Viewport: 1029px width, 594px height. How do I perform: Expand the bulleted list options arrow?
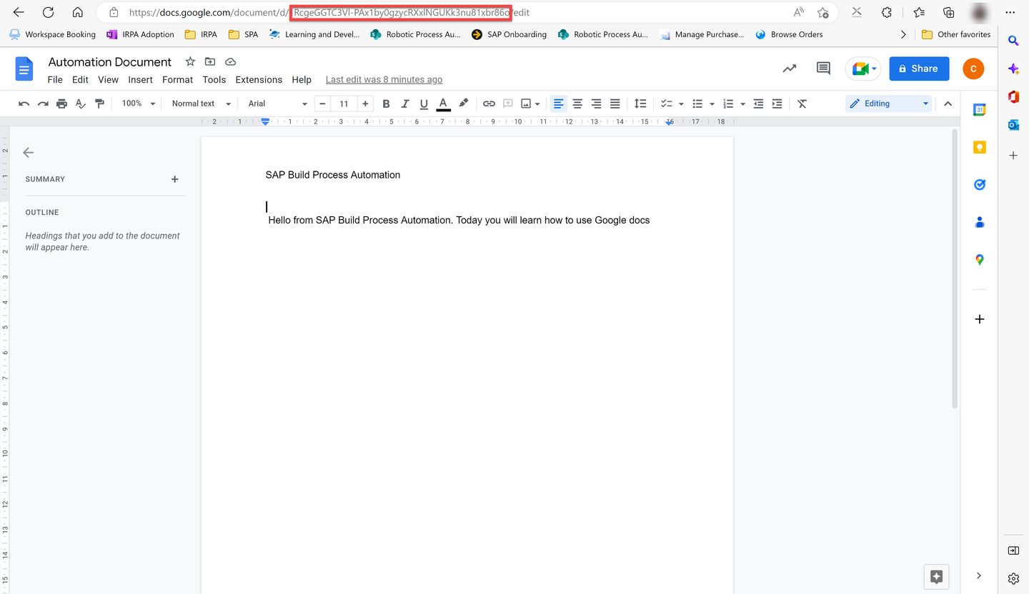pyautogui.click(x=712, y=104)
